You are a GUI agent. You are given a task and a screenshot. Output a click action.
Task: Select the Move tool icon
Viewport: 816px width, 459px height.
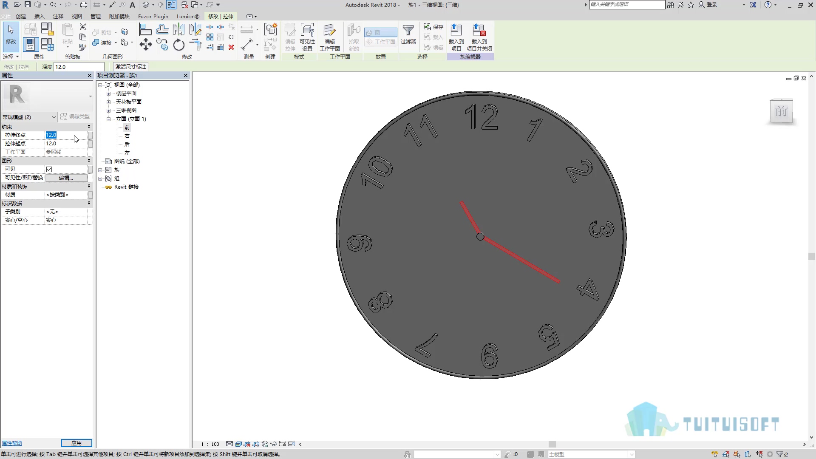145,44
